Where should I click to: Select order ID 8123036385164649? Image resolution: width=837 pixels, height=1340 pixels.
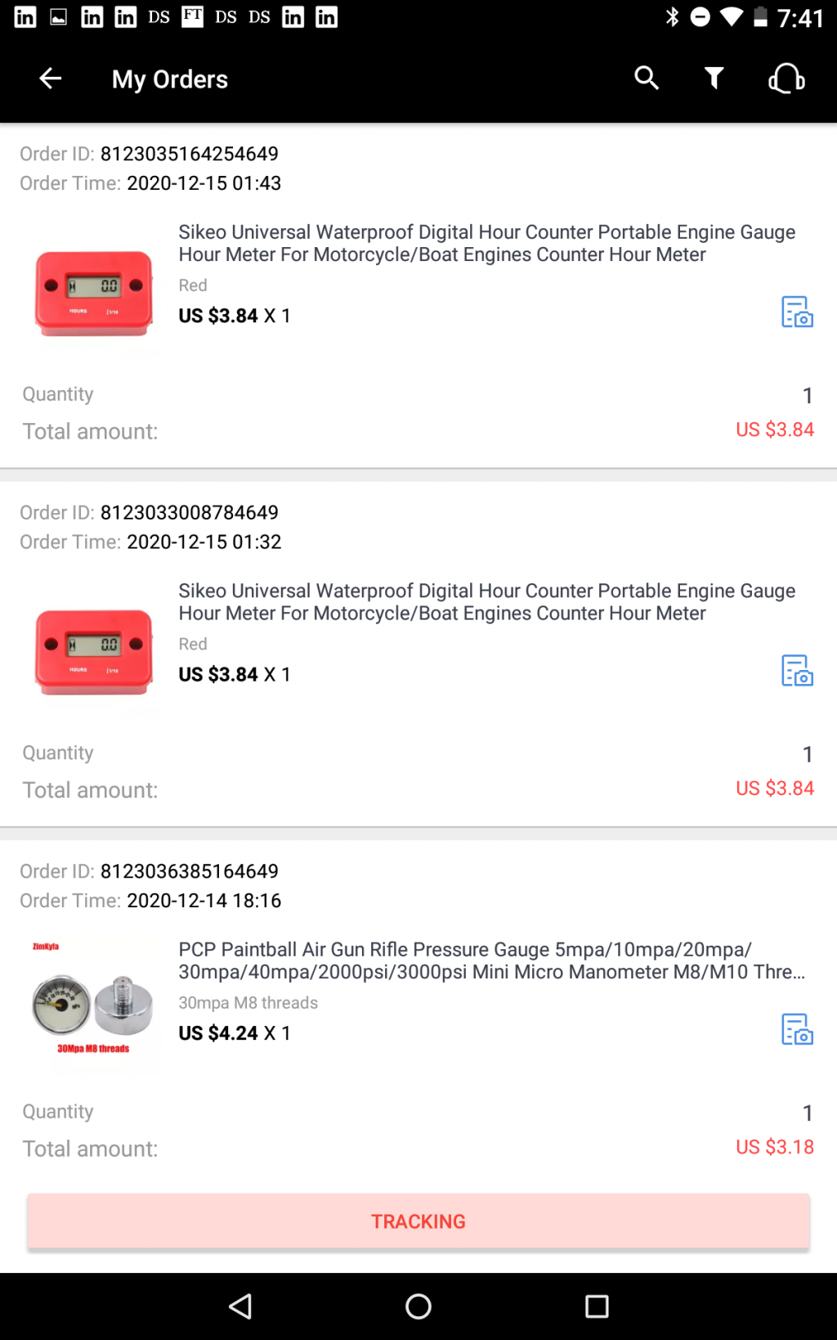[x=190, y=871]
